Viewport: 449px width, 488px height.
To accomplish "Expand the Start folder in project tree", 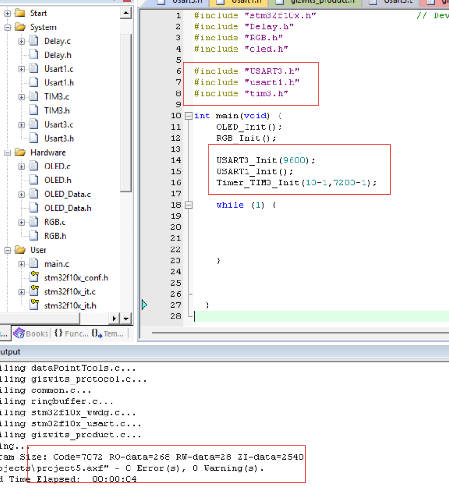I will point(7,13).
